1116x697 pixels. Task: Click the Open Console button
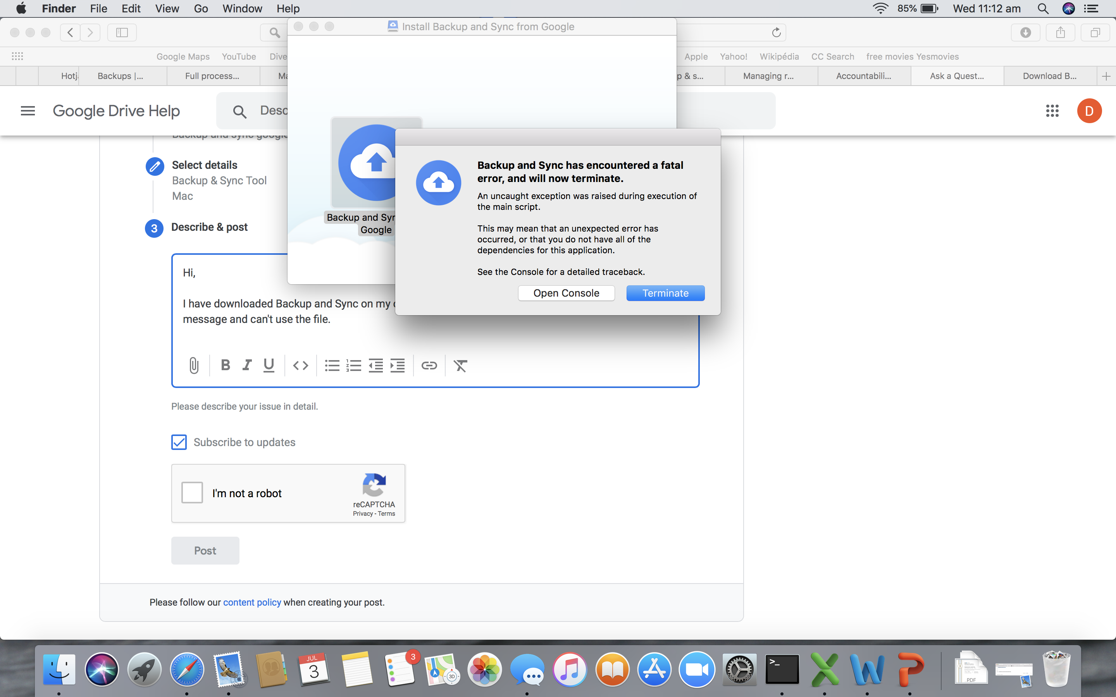tap(566, 293)
